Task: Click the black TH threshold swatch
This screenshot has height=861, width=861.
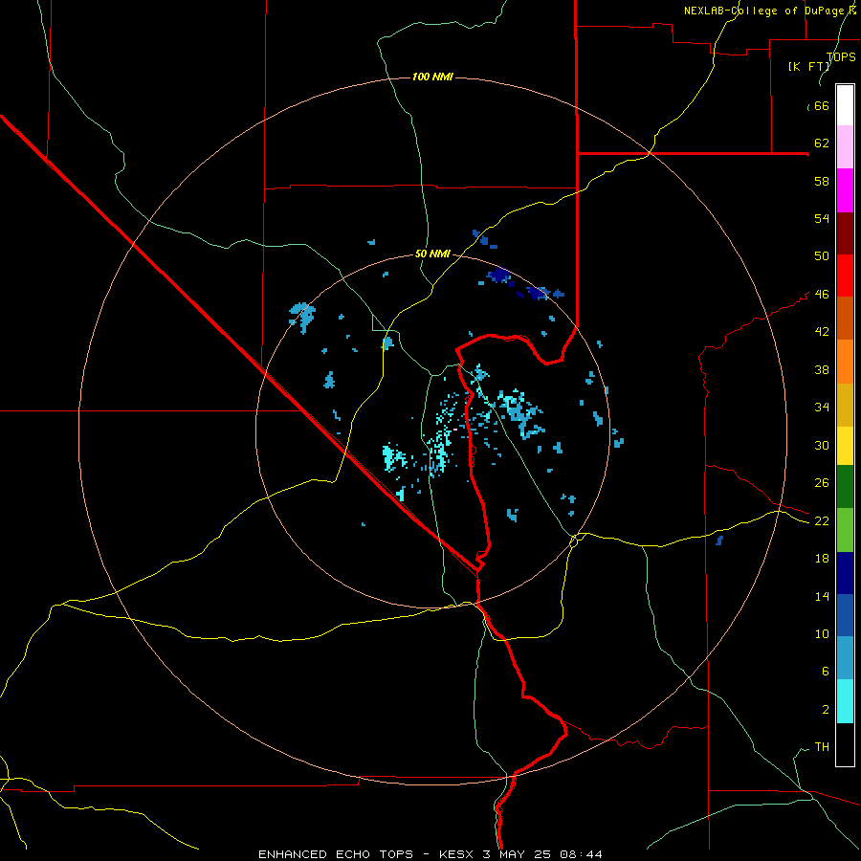Action: 845,744
